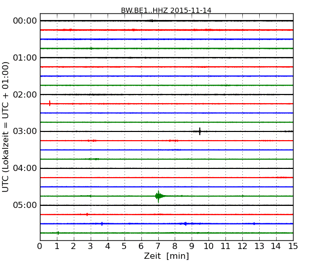Image resolution: width=333 pixels, height=267 pixels.
Task: Click the x-axis tick label 2
Action: (74, 246)
